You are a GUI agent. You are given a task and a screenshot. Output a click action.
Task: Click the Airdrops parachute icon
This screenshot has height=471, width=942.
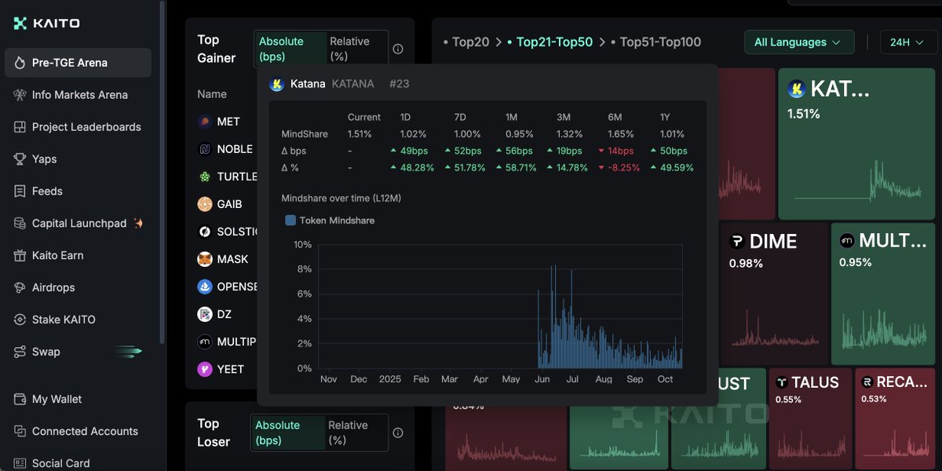(20, 288)
